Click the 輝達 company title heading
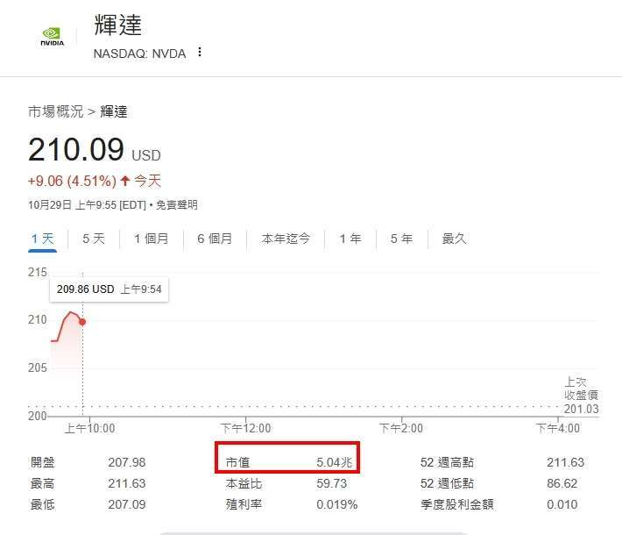The height and width of the screenshot is (535, 622). [x=117, y=25]
